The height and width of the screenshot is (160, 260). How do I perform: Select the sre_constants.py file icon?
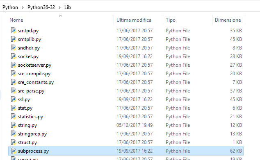14,82
